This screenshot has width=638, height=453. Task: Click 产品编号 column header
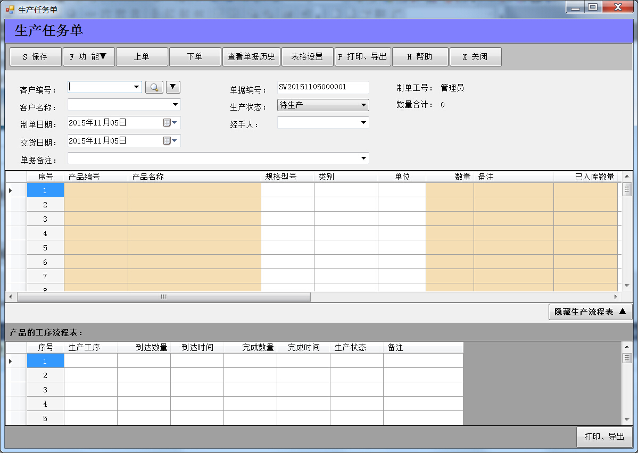[x=96, y=177]
